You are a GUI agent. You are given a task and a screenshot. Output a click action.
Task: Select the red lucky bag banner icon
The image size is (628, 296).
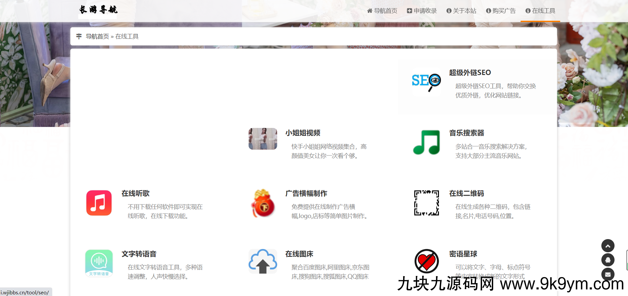263,203
